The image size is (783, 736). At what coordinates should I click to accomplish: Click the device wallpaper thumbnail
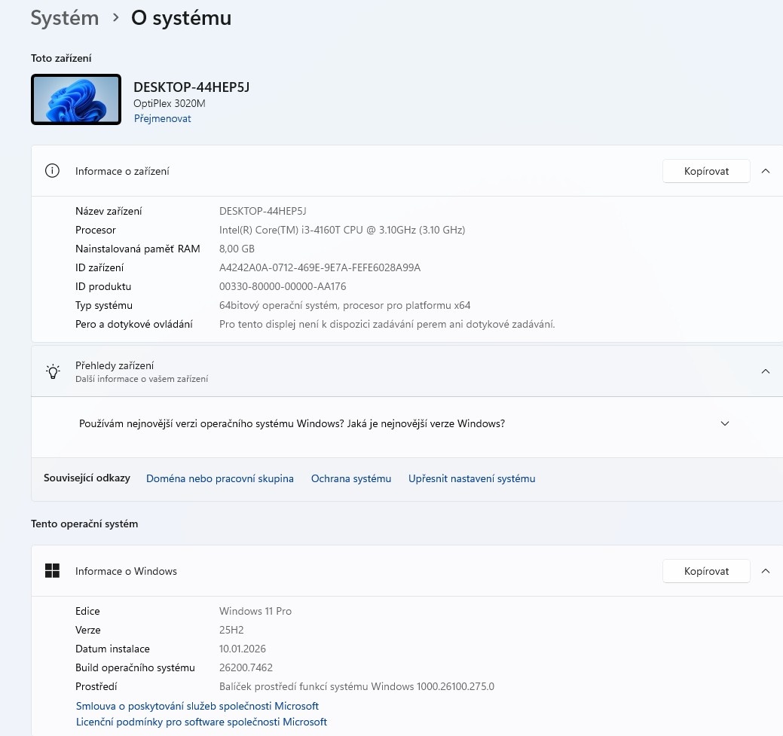(76, 99)
